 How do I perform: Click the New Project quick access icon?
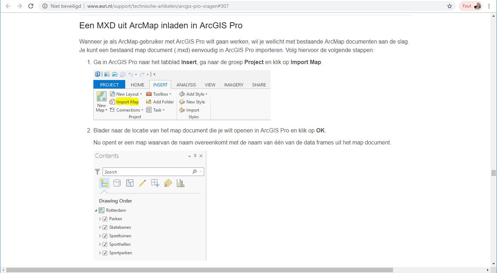[107, 74]
